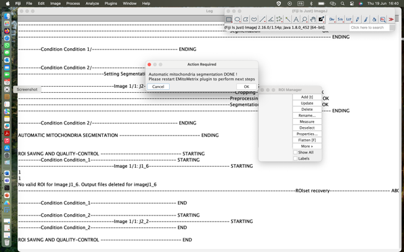Open Spotlight search in menu bar
Viewport: 404px width, 252px height.
(x=343, y=4)
